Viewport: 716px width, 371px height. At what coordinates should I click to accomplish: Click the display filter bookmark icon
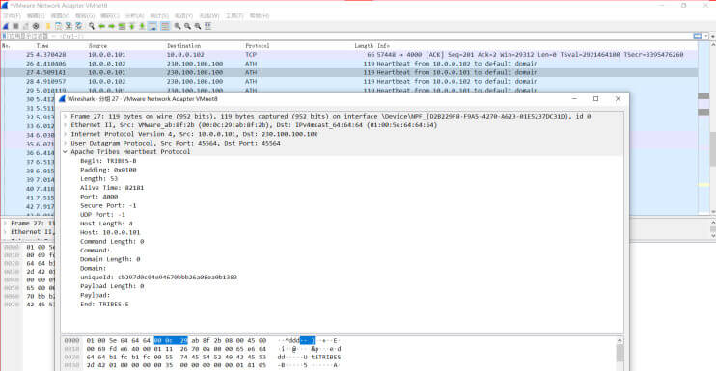point(5,36)
